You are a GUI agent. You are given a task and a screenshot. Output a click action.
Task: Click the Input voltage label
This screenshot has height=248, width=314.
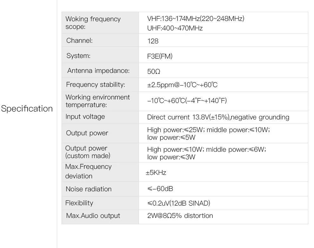coord(85,117)
